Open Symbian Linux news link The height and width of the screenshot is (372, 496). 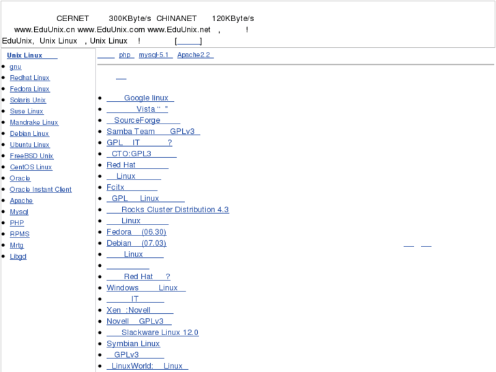134,343
